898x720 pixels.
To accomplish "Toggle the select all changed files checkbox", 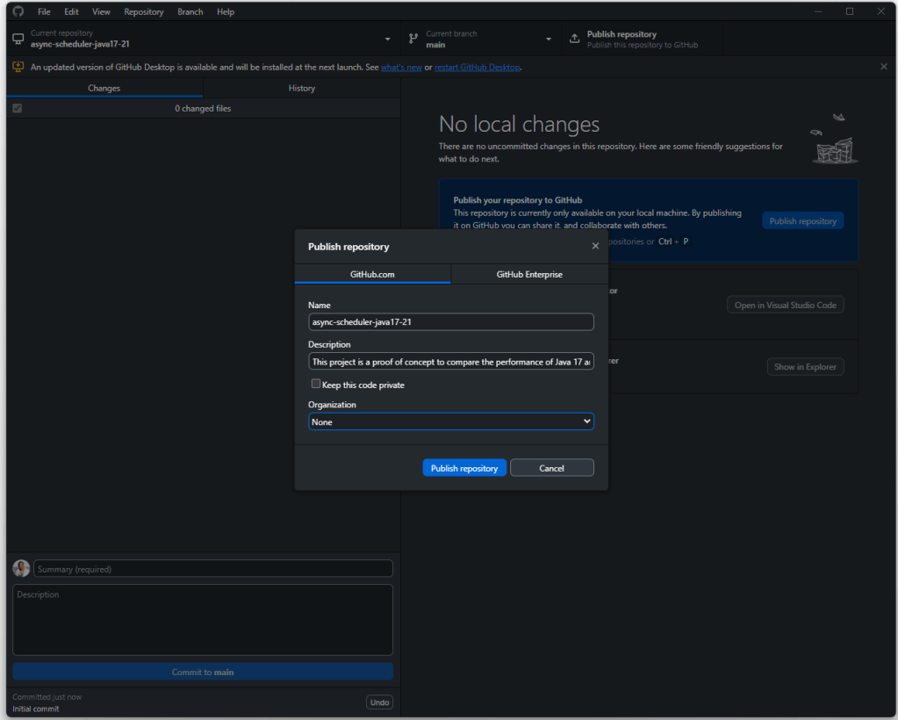I will click(x=18, y=108).
